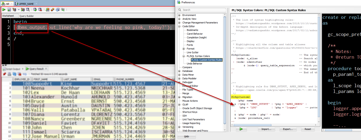Collapse the Code Editor node
This screenshot has height=140, width=361.
tap(179, 26)
